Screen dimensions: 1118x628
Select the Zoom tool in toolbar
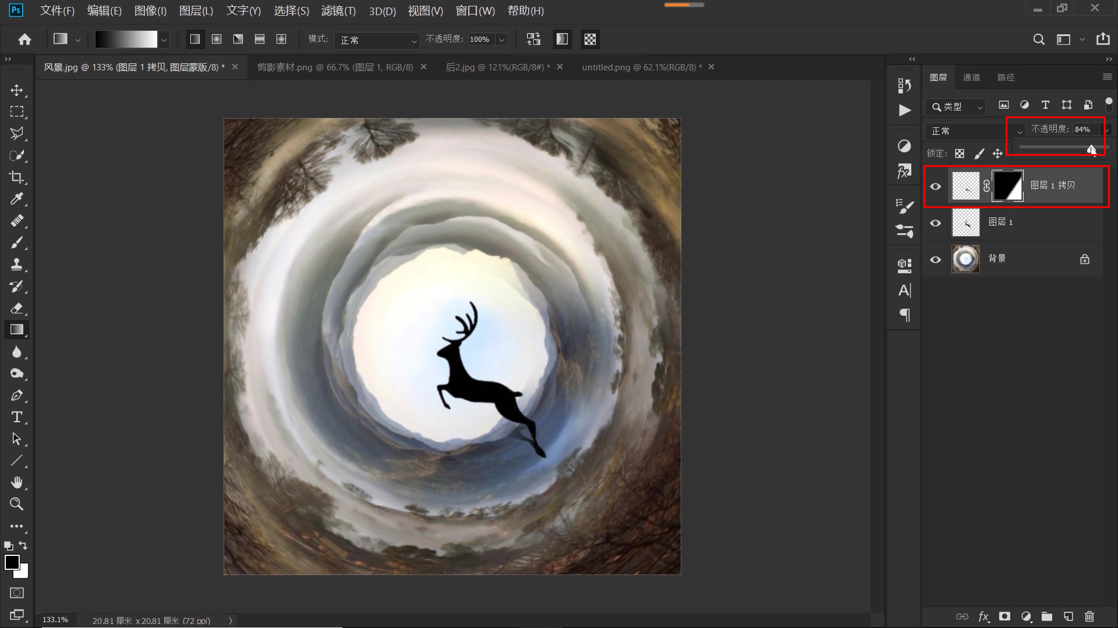pyautogui.click(x=16, y=504)
